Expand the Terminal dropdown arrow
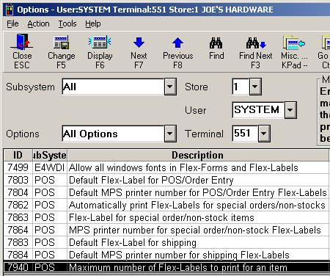 tap(264, 134)
